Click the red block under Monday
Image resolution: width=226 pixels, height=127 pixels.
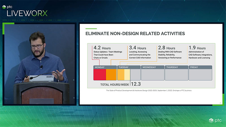pyautogui.click(x=99, y=75)
